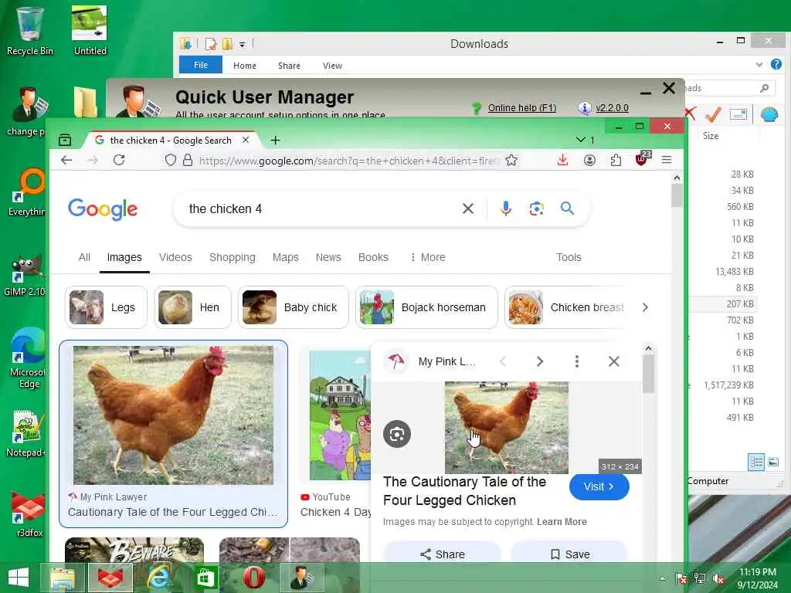Click the Google logo
Screen dimensions: 791x593
pyautogui.click(x=103, y=208)
